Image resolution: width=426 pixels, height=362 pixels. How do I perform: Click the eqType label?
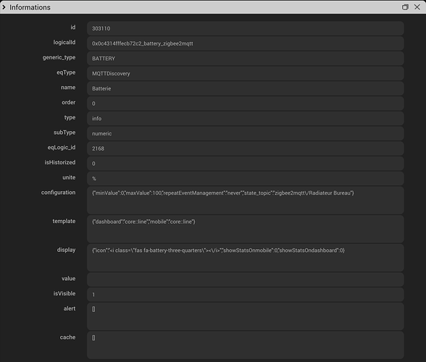(66, 72)
